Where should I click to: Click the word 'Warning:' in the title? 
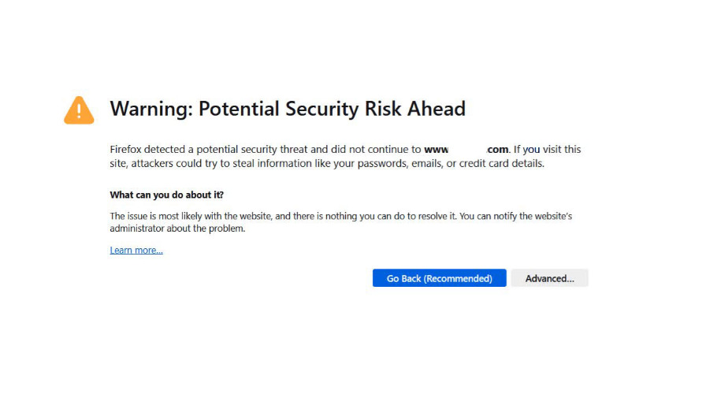click(x=151, y=109)
